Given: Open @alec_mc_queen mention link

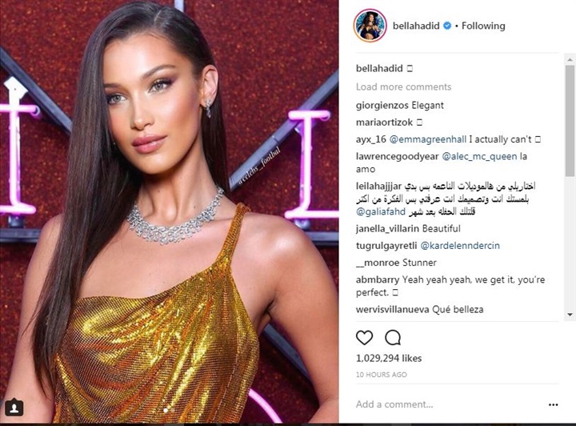Looking at the screenshot, I should (479, 156).
